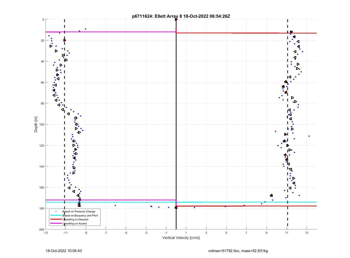Screen dimensions: 350x258
Task: Click the cyan line sample in the legend
Action: click(56, 215)
